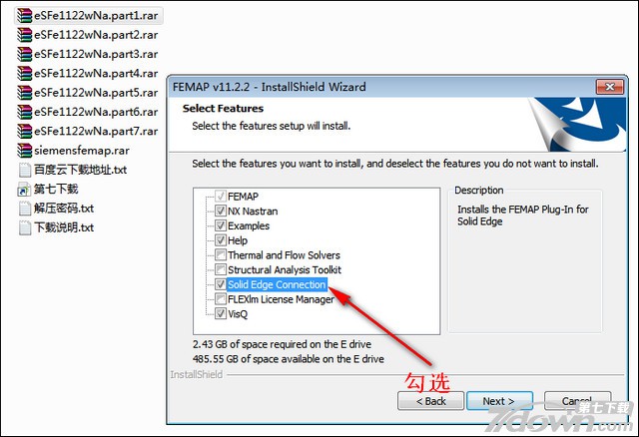Select the eSFe1122wNa.part7.rar archive icon

click(24, 131)
